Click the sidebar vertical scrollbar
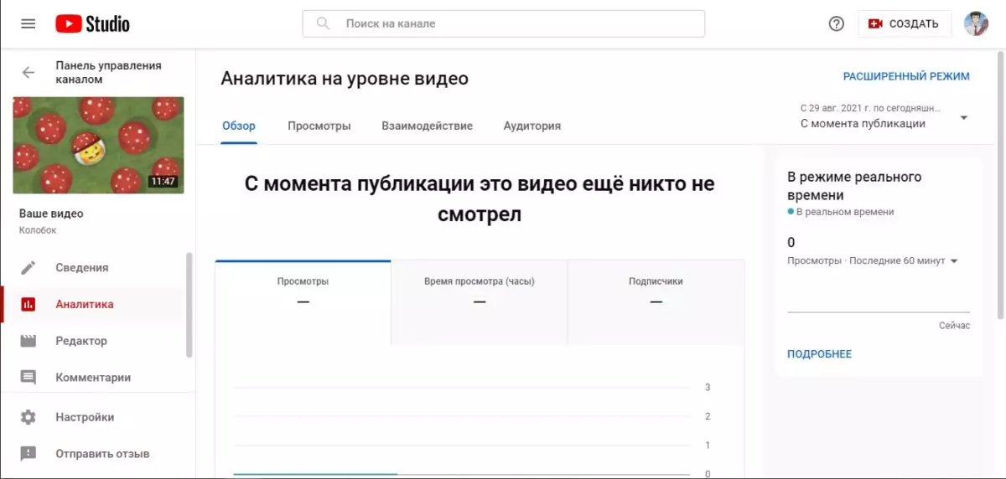The image size is (1006, 479). tap(189, 305)
